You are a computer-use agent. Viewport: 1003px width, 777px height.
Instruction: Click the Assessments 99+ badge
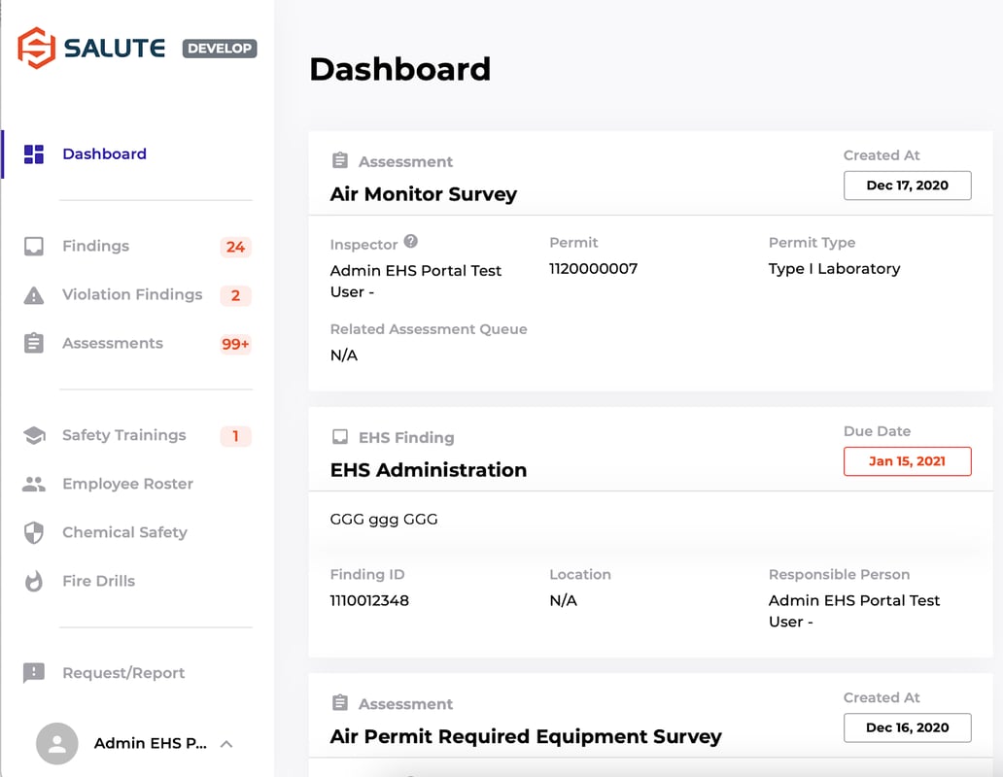coord(234,344)
